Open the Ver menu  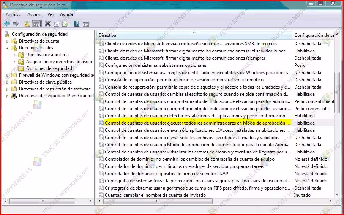[x=50, y=14]
